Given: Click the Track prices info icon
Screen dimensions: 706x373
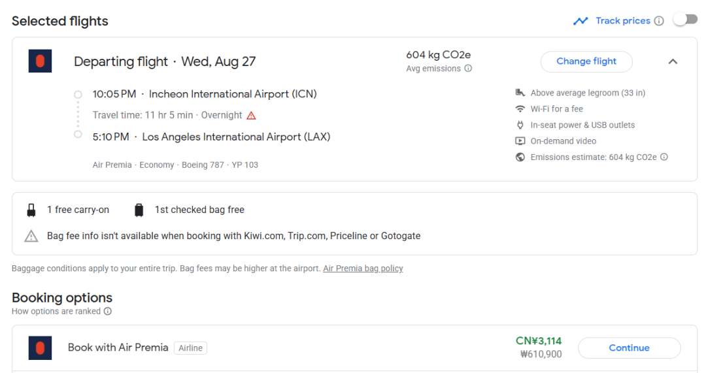Looking at the screenshot, I should click(x=659, y=21).
